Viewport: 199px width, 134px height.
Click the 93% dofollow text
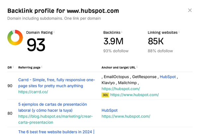116,51
